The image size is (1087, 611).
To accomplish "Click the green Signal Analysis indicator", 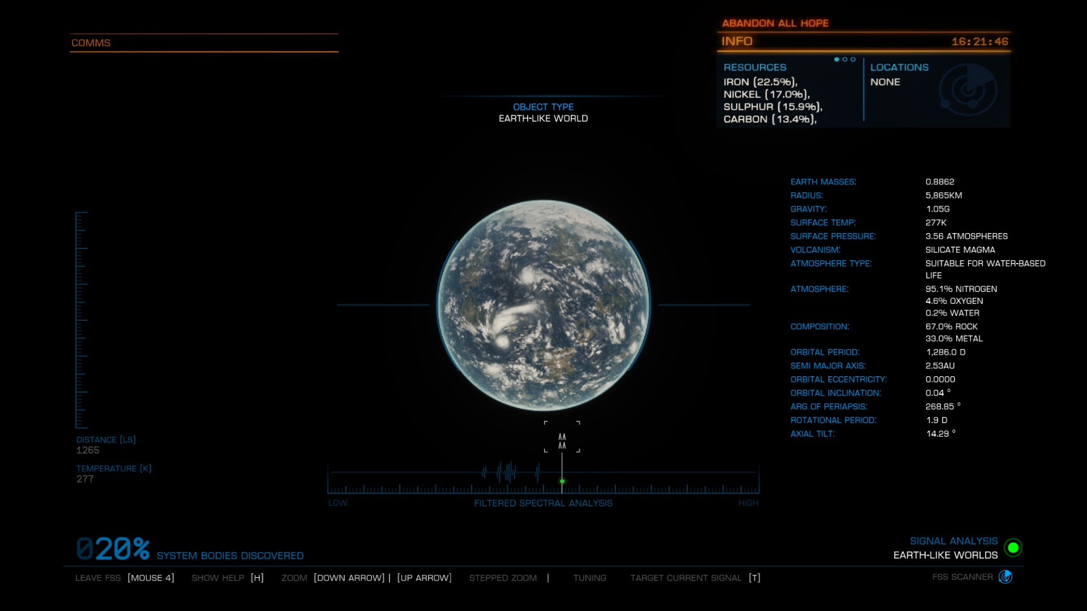I will click(1013, 548).
